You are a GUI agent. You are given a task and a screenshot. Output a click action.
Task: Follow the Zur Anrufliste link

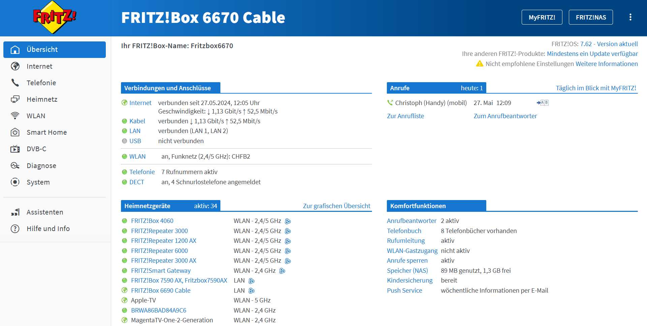(x=405, y=116)
